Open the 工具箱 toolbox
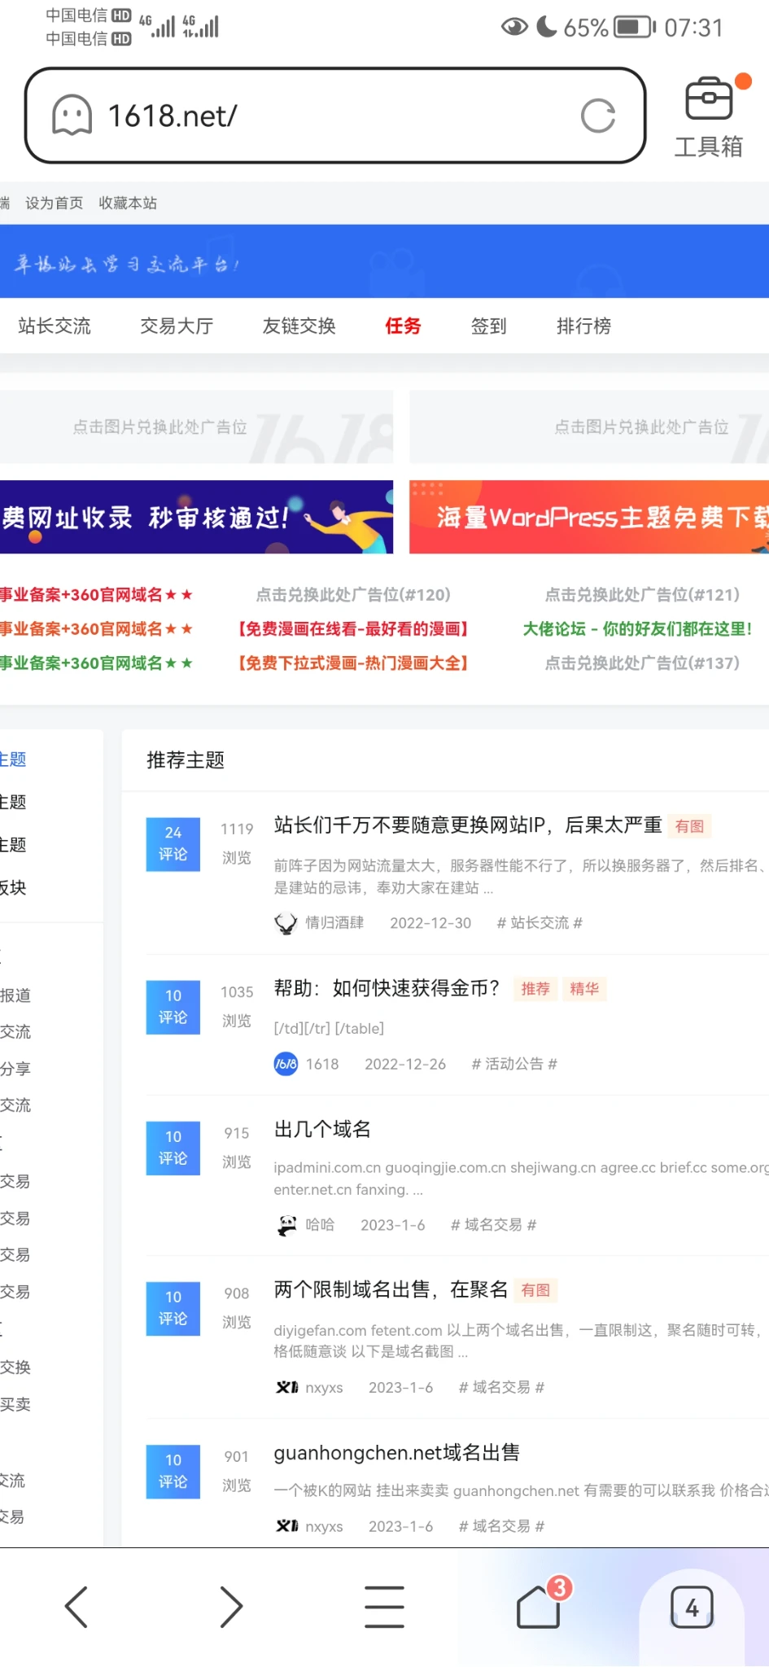This screenshot has height=1667, width=769. tap(709, 116)
